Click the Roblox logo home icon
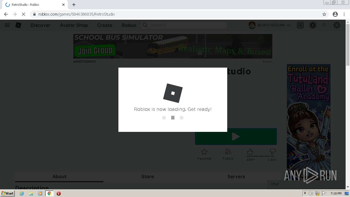The height and width of the screenshot is (197, 350). (x=18, y=25)
